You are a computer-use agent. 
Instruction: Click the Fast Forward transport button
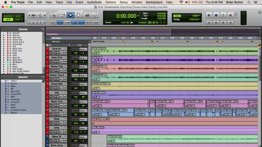coord(223,22)
